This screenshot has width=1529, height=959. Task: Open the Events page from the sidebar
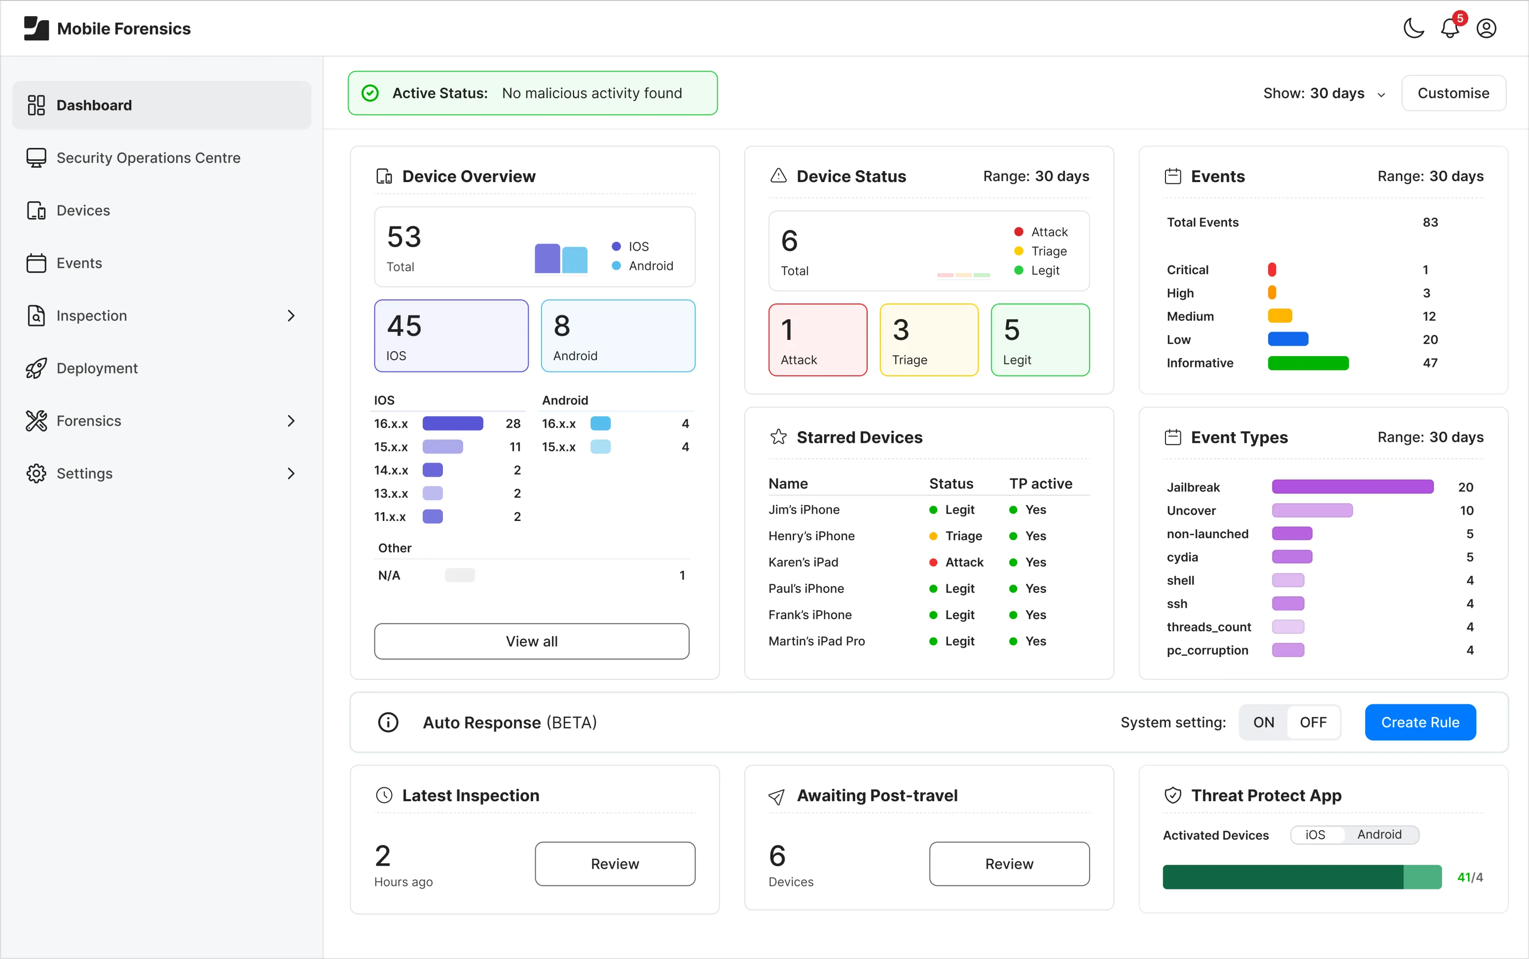pos(79,262)
